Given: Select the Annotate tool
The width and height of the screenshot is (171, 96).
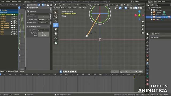Looking at the screenshot, I should (x=56, y=38).
